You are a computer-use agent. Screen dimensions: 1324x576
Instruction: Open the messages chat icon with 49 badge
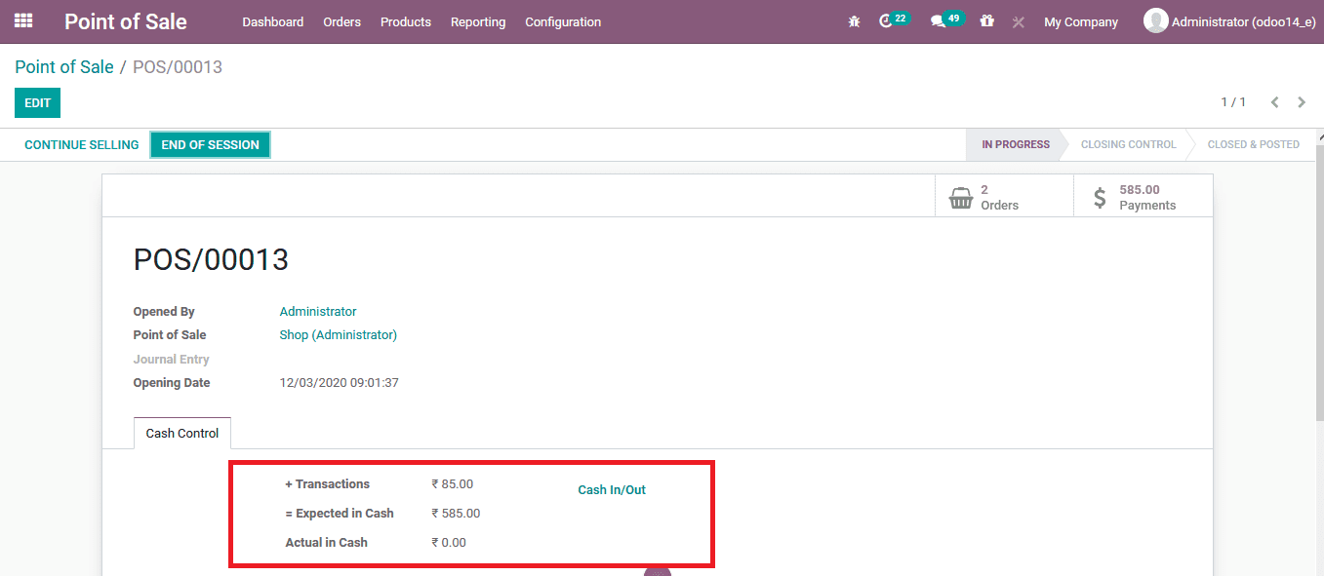pos(938,21)
